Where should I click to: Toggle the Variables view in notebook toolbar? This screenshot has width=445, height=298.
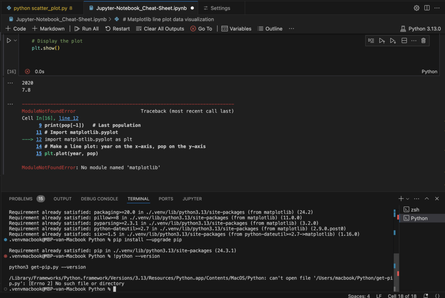pos(236,29)
